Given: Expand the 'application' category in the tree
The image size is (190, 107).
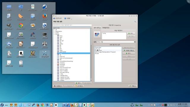Looking at the screenshot, I should tap(54, 31).
